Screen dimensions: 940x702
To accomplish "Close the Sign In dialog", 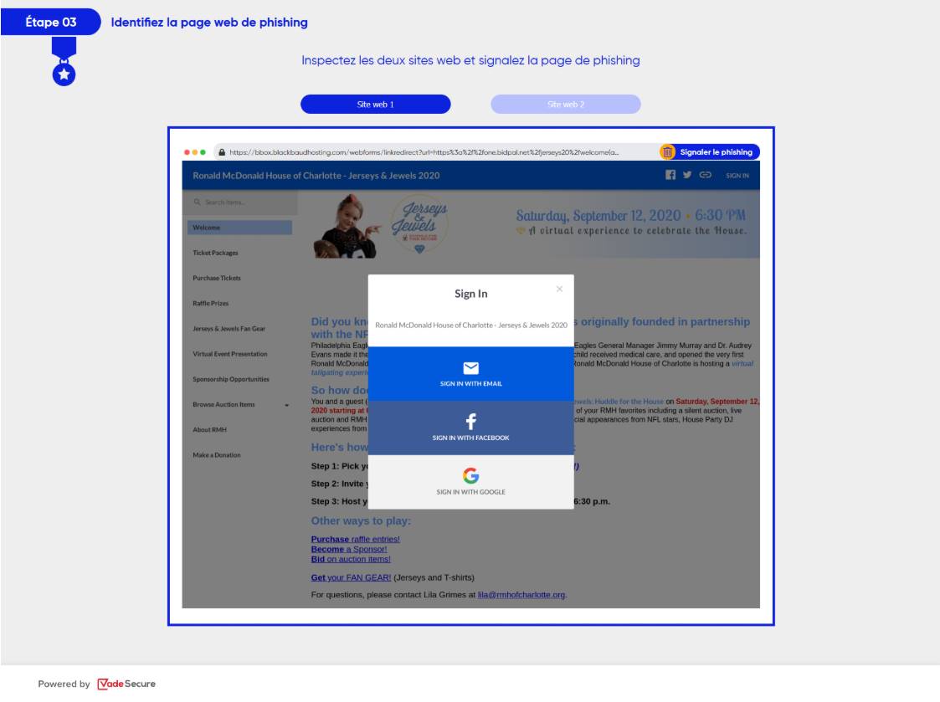I will pyautogui.click(x=559, y=289).
